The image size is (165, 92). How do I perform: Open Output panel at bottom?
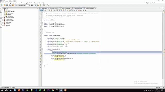12,88
